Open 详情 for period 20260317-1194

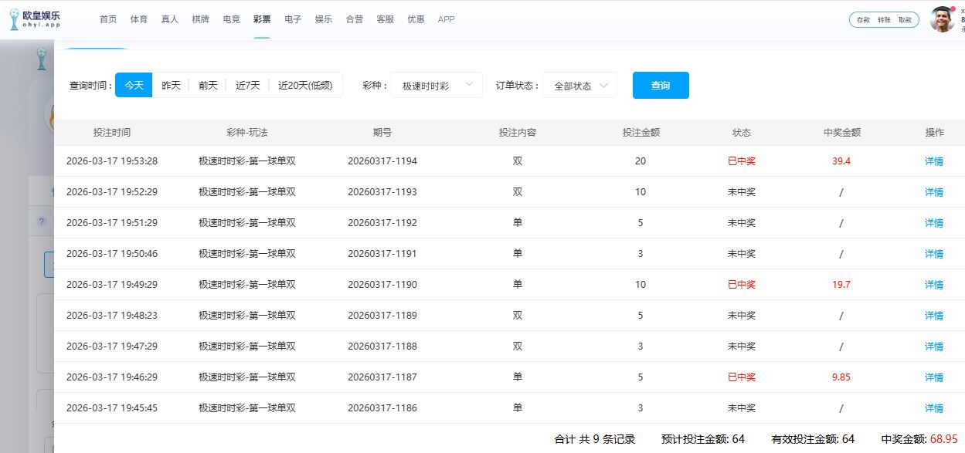click(x=934, y=161)
